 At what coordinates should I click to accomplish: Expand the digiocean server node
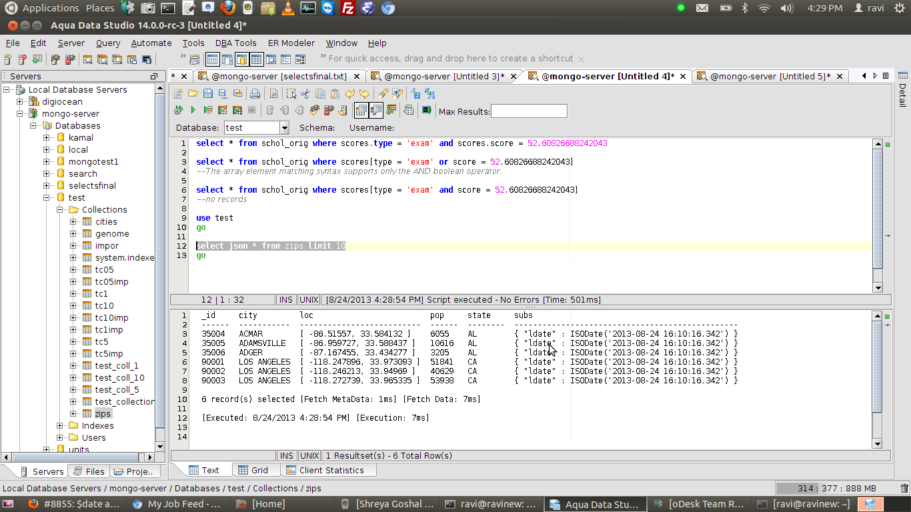click(20, 101)
